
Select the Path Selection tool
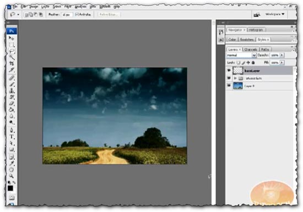coord(12,143)
